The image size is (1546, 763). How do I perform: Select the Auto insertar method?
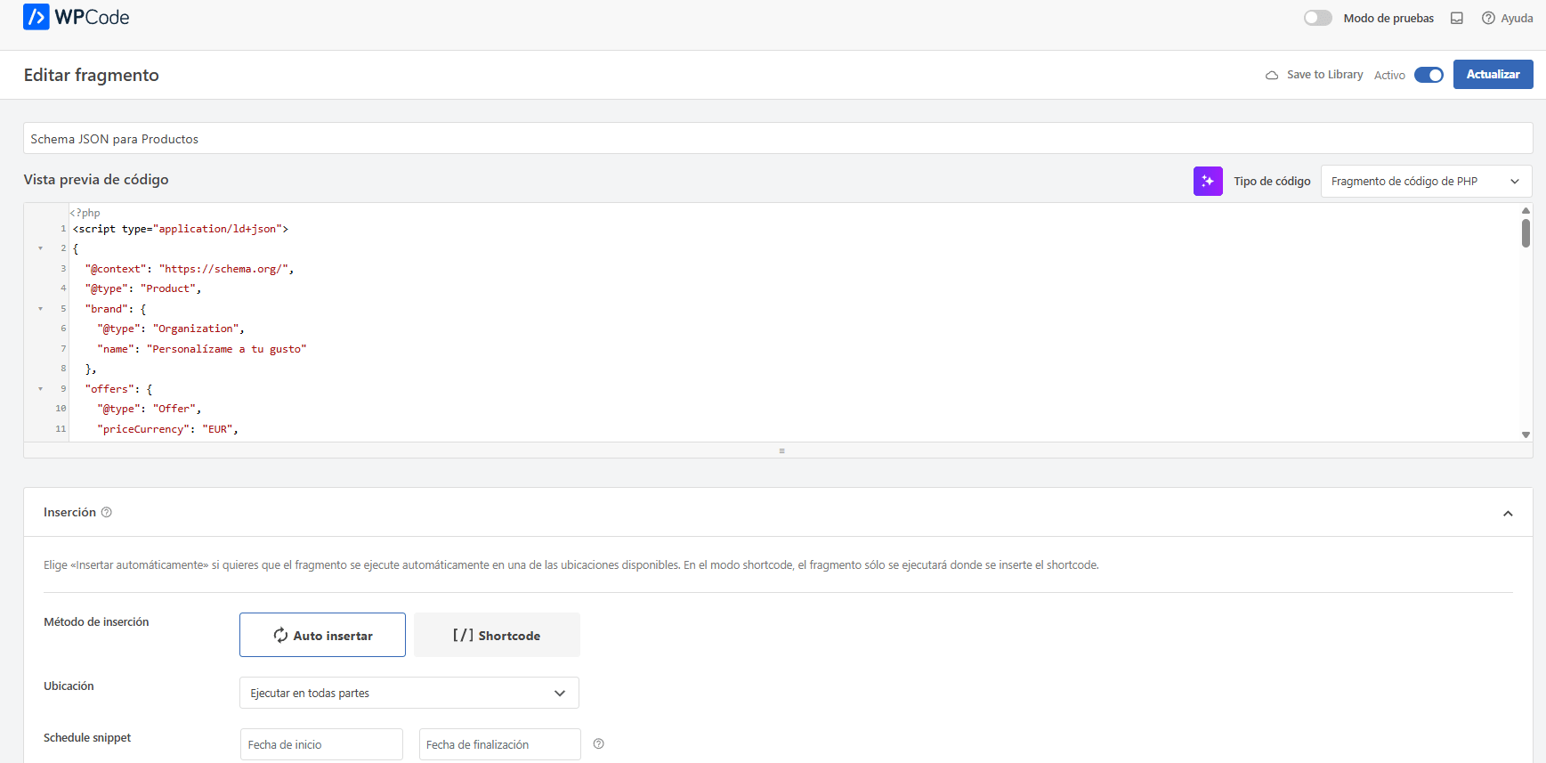(322, 635)
